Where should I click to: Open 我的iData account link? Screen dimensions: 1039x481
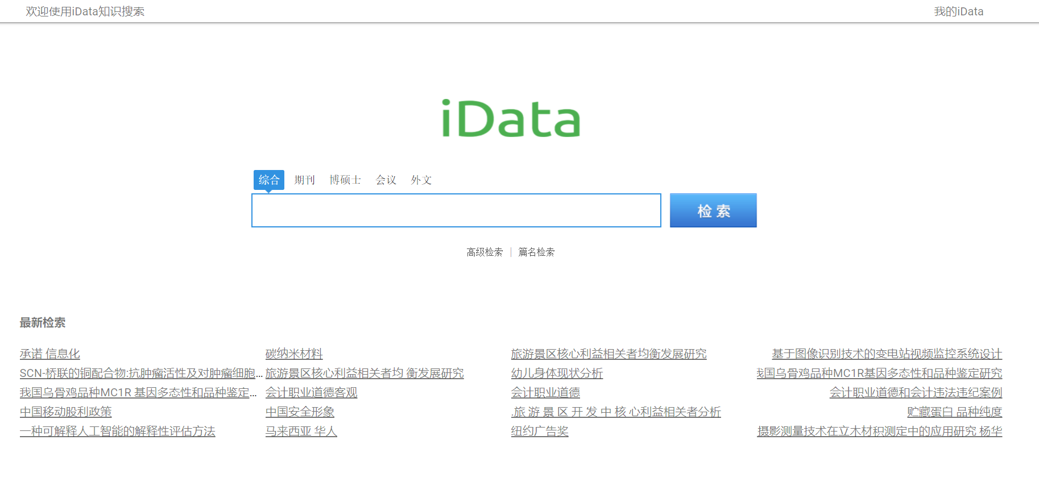pos(959,11)
